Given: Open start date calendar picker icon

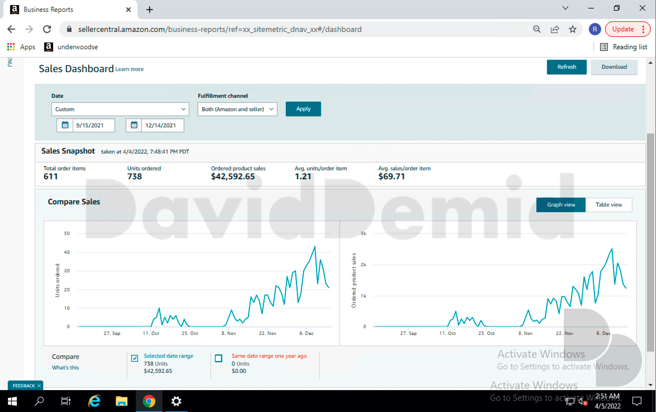Looking at the screenshot, I should coord(65,125).
